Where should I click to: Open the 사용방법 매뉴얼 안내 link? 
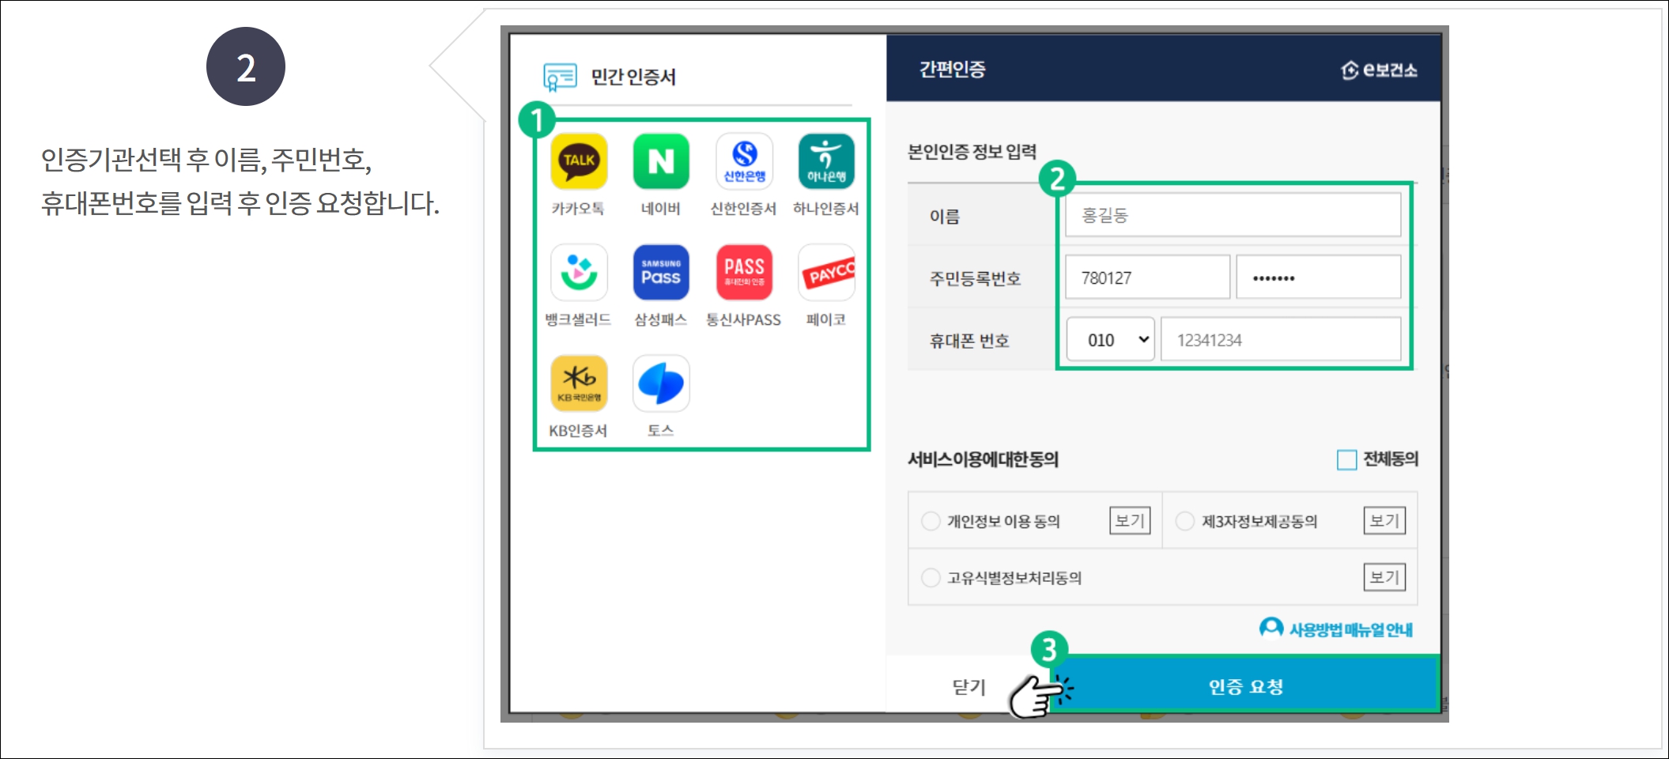[1351, 629]
